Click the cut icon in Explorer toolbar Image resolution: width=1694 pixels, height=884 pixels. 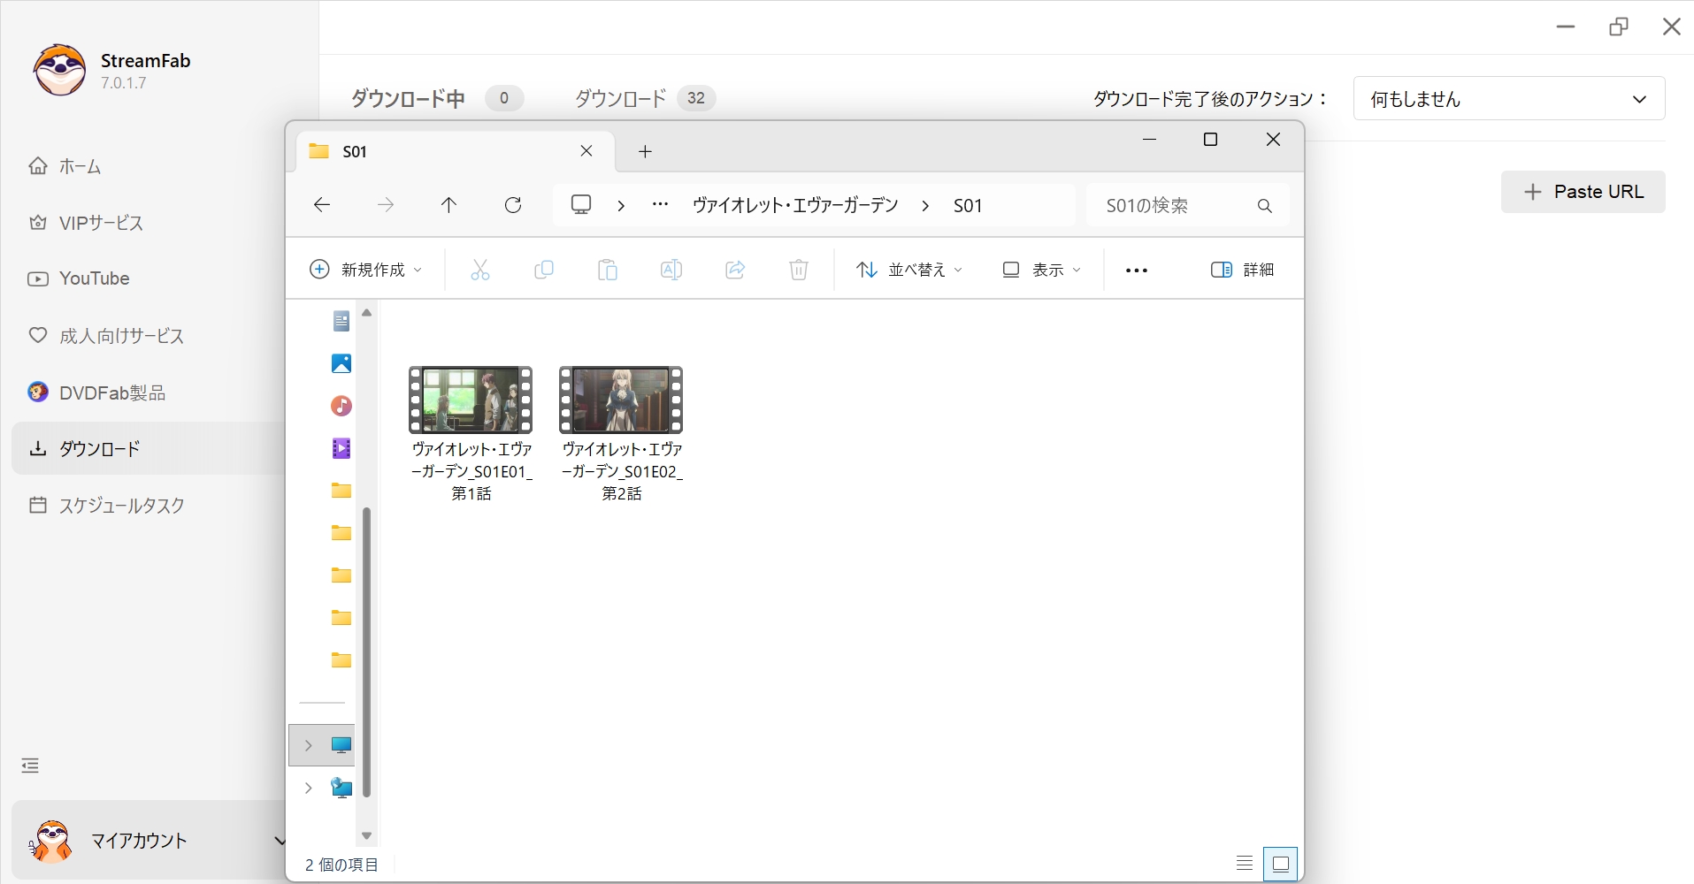tap(479, 270)
